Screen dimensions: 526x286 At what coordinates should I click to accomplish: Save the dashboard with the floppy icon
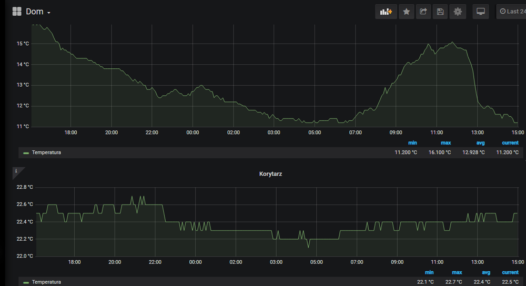click(440, 12)
